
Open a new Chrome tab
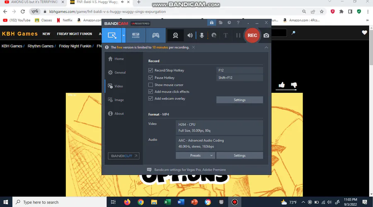coord(139,2)
